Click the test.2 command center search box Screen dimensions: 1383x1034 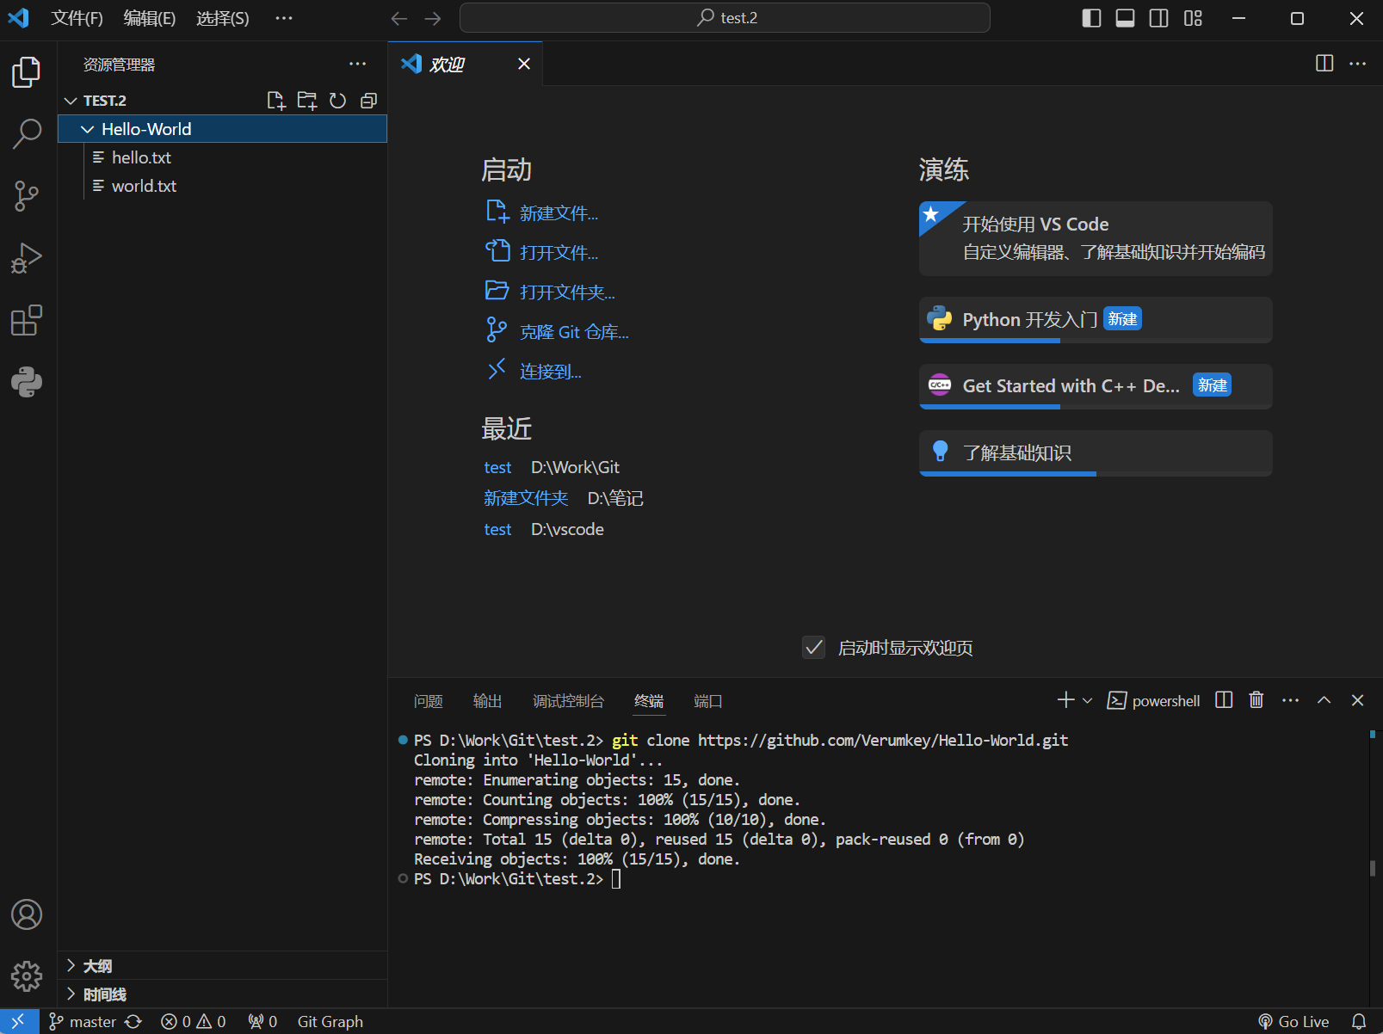(x=725, y=18)
